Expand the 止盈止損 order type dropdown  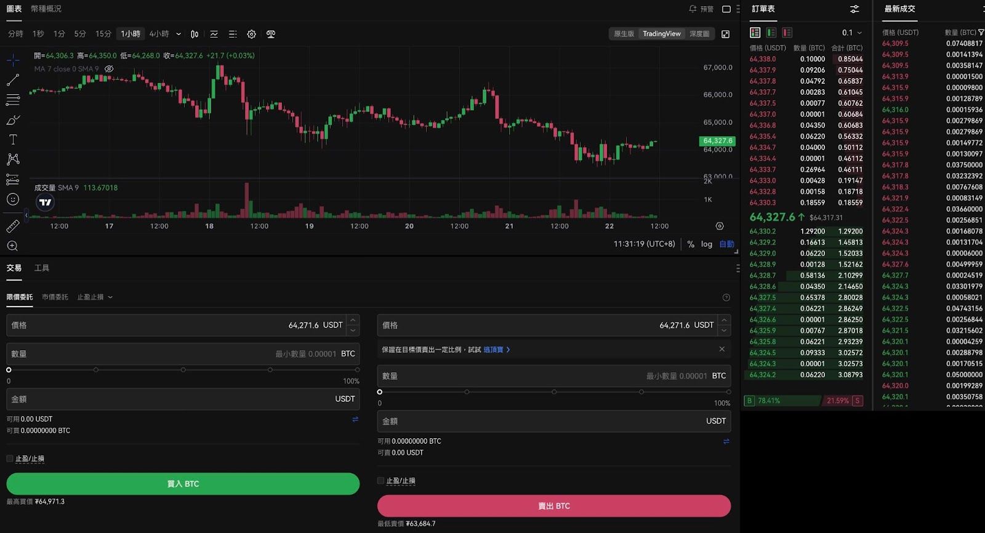(x=95, y=297)
